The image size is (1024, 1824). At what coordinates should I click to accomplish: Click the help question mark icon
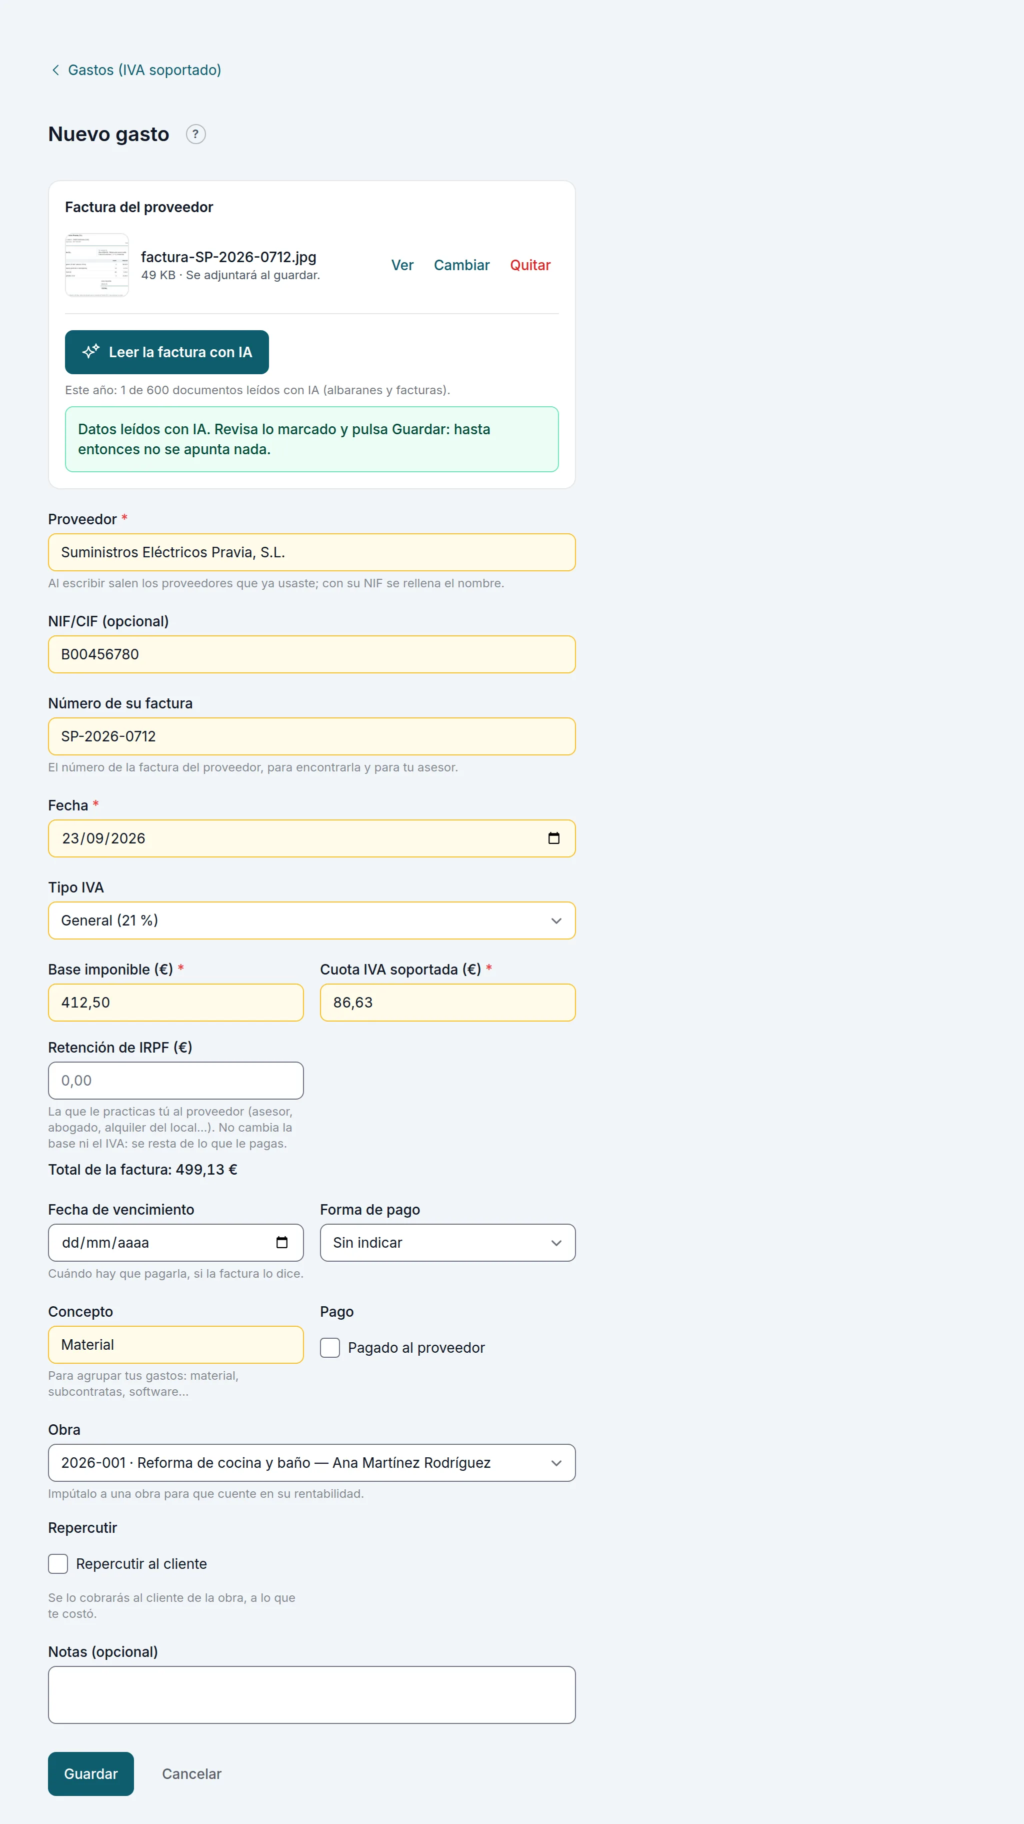click(195, 134)
